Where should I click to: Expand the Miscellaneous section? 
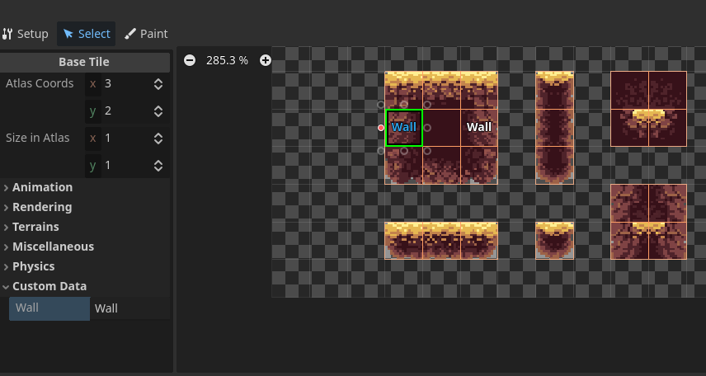click(53, 247)
